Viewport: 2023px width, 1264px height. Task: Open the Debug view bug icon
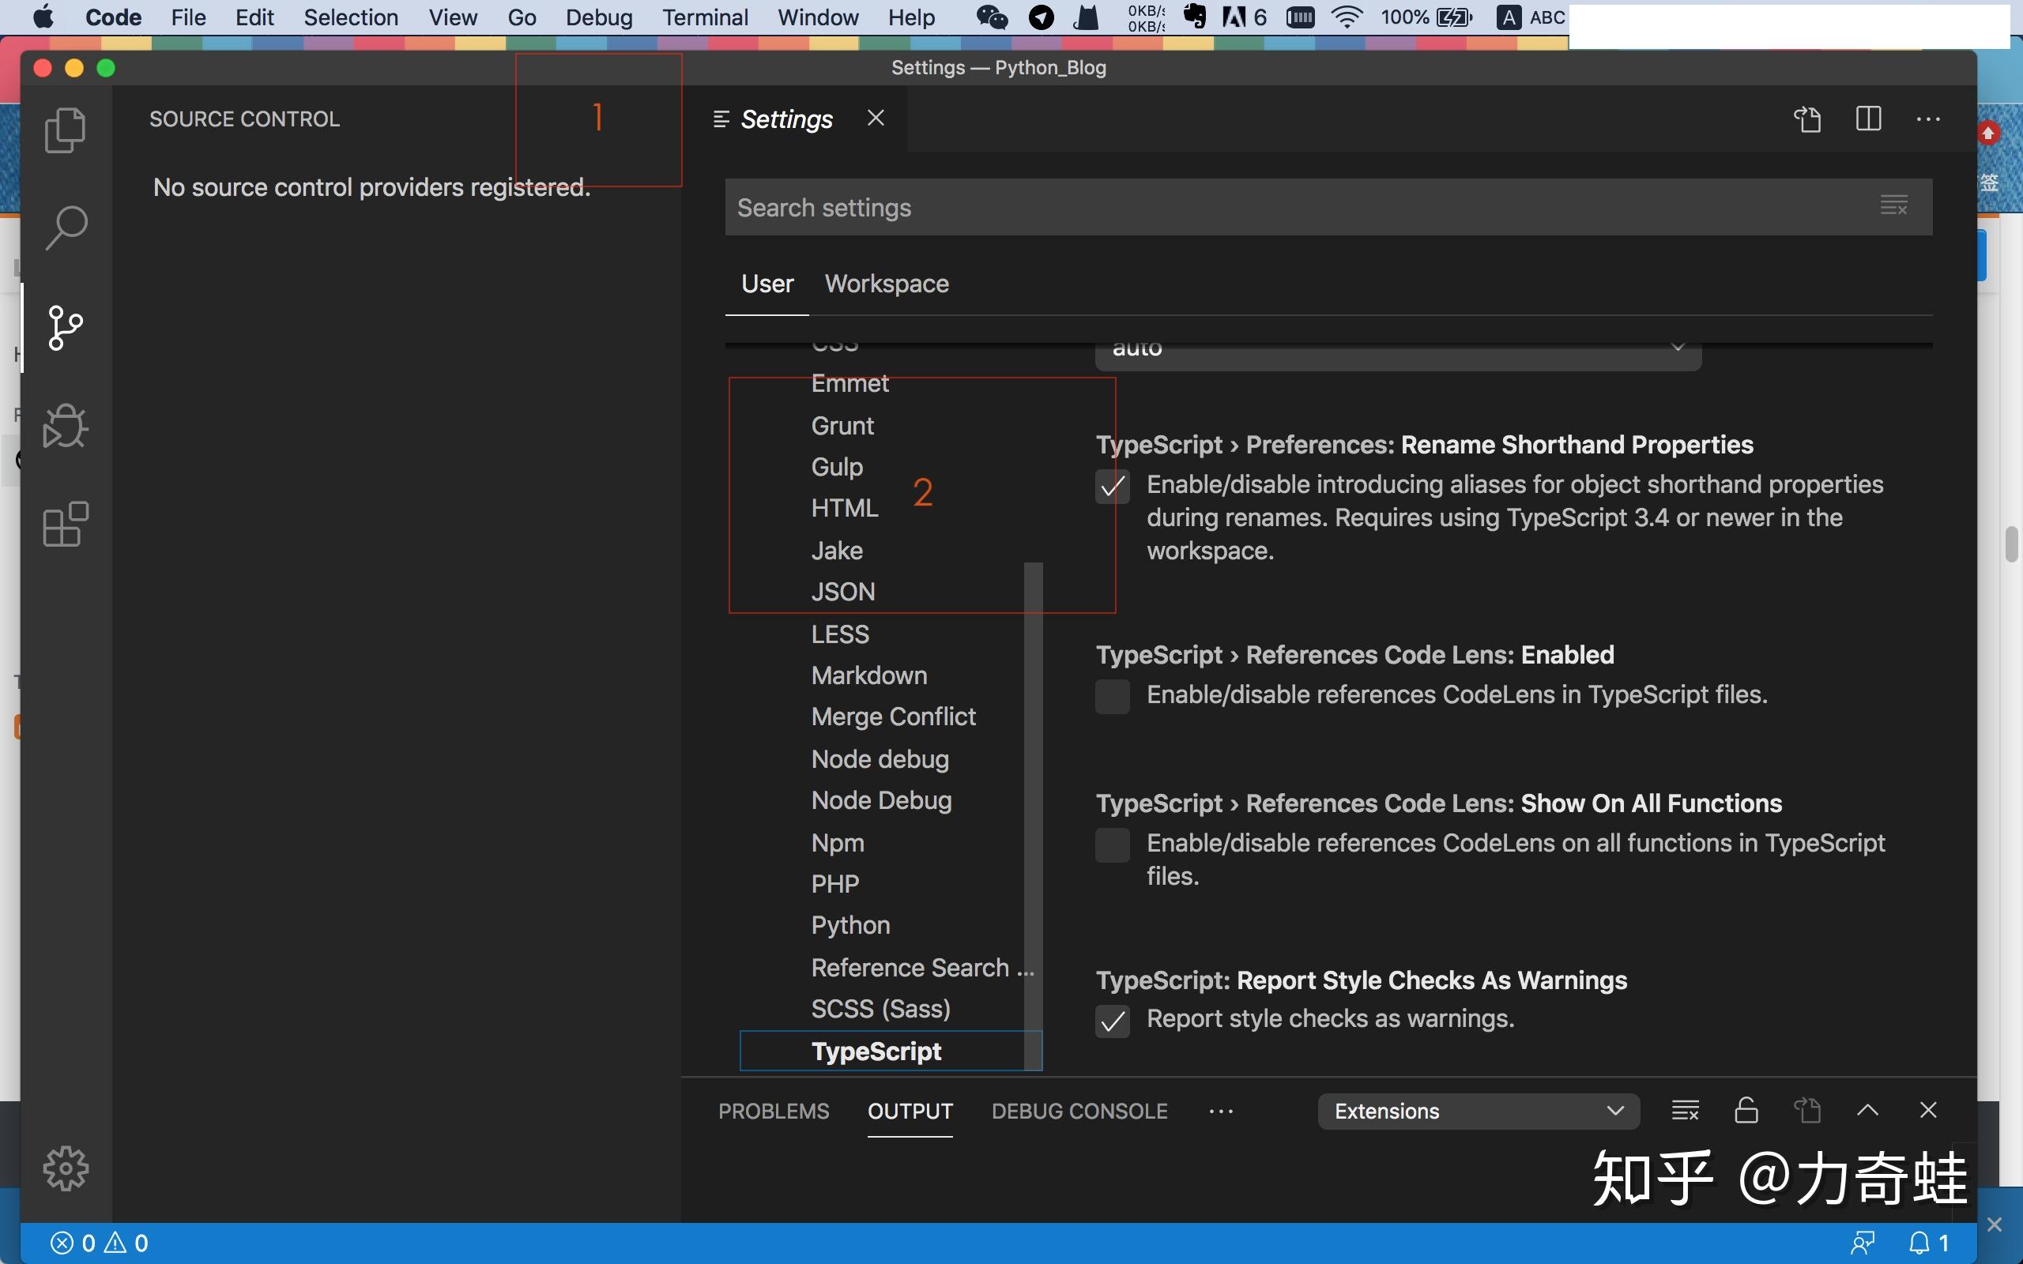click(66, 426)
